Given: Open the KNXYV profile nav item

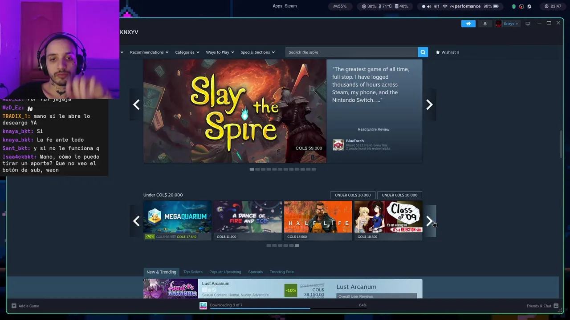Looking at the screenshot, I should tap(129, 32).
